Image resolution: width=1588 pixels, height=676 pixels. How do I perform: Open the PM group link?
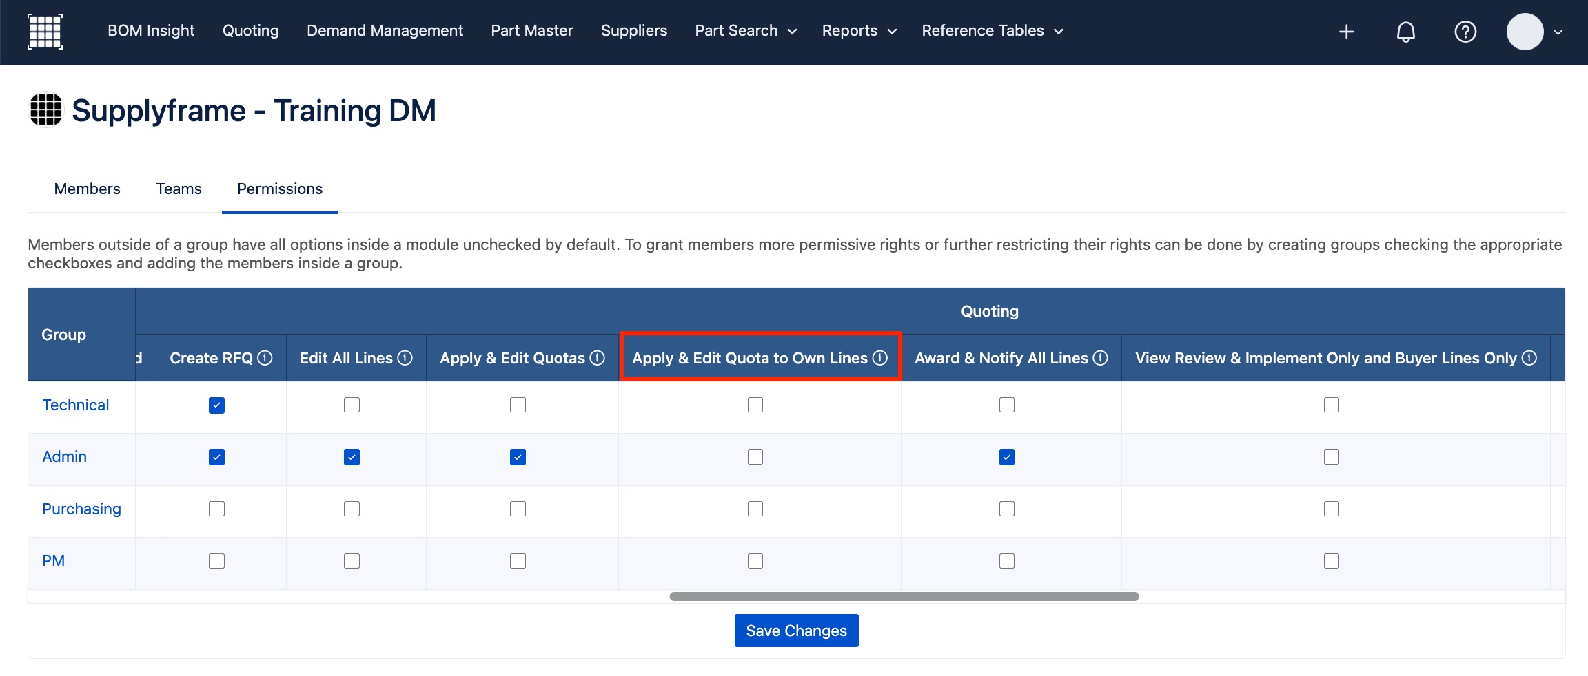point(54,560)
